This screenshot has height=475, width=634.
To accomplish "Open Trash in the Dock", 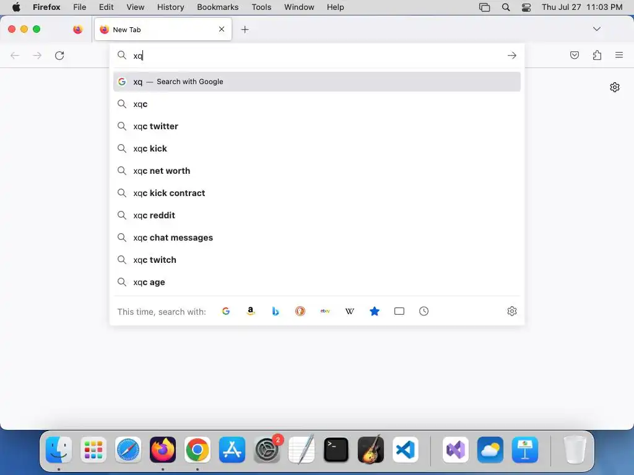I will 575,450.
